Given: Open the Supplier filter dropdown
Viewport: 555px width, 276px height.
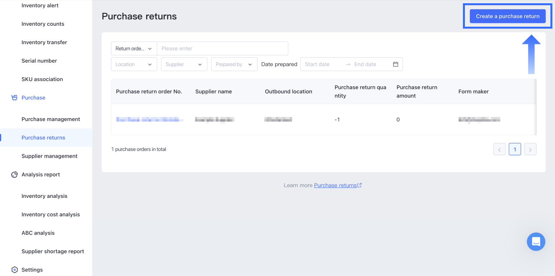Looking at the screenshot, I should [184, 64].
